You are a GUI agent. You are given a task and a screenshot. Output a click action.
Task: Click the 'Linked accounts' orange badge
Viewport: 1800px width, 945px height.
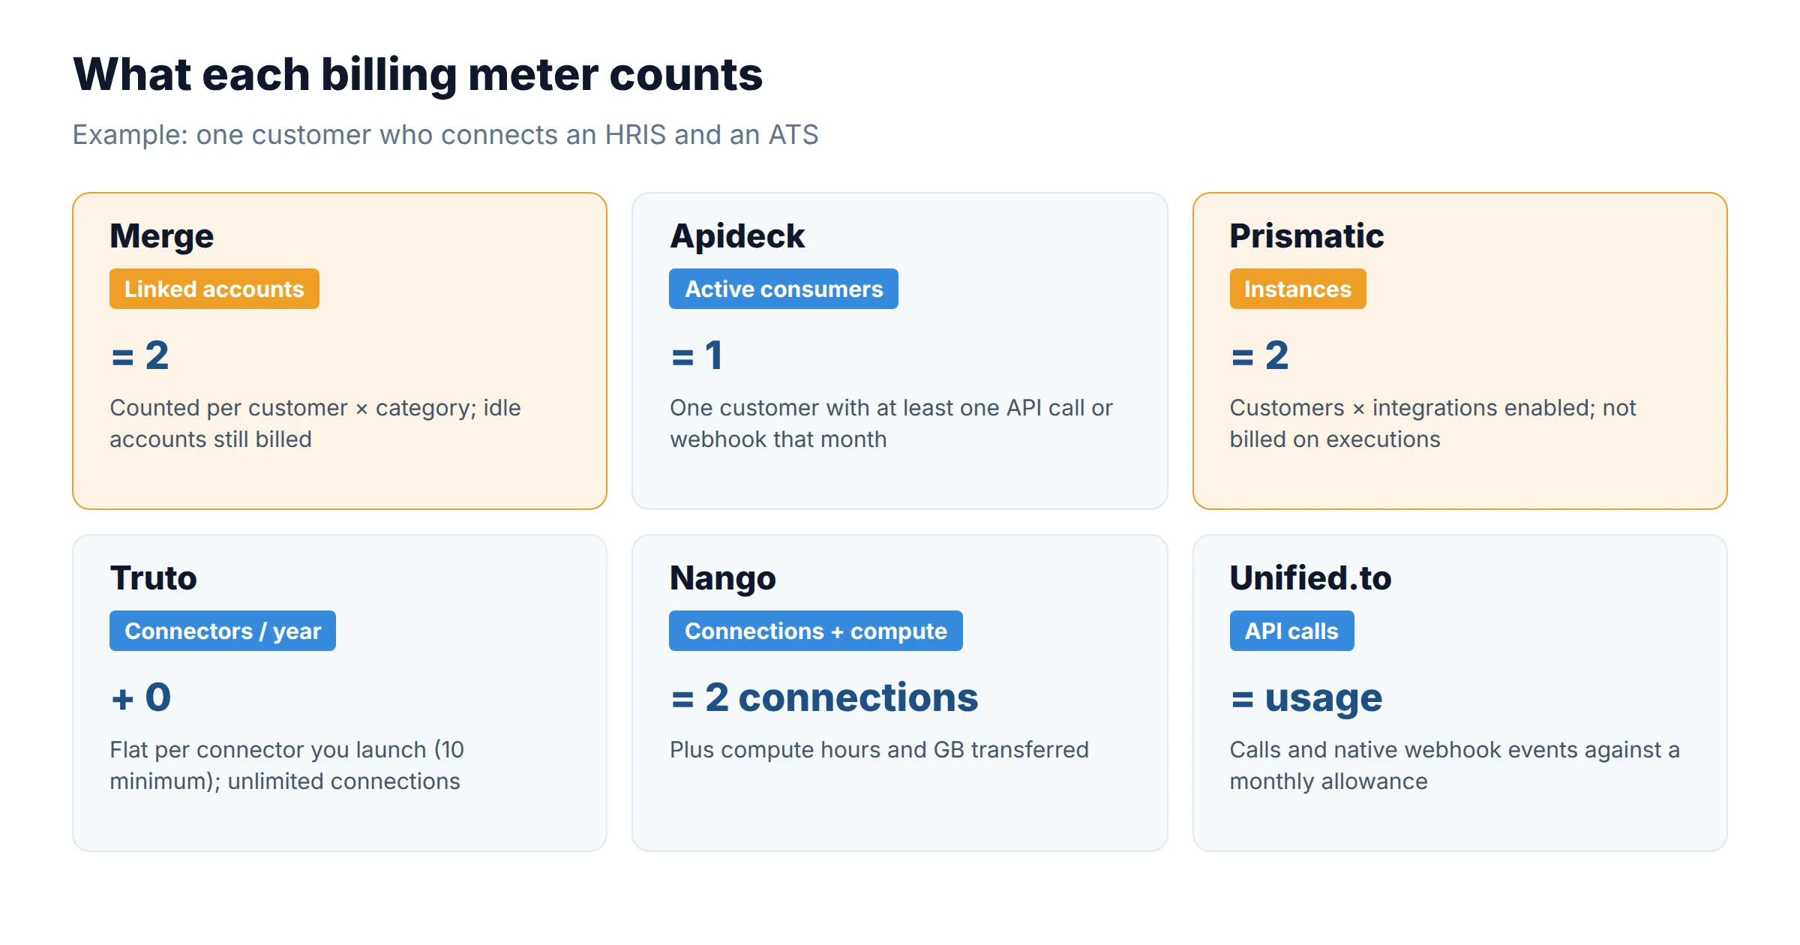click(x=214, y=289)
